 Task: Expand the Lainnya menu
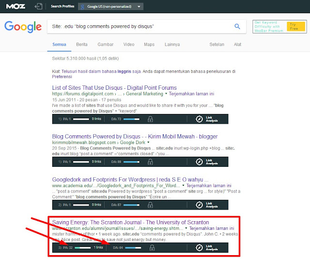(172, 44)
